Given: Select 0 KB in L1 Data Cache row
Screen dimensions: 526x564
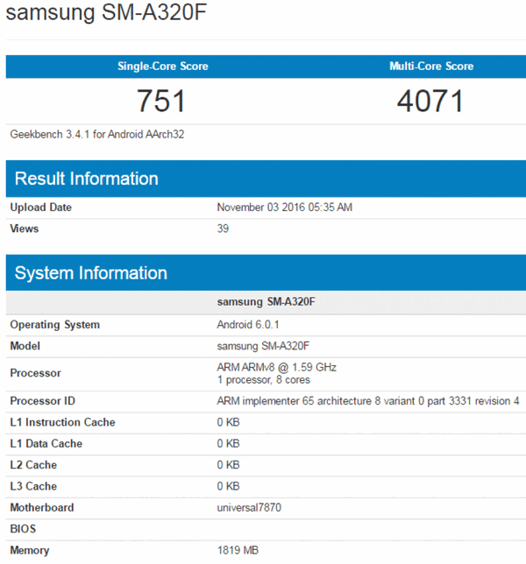Looking at the screenshot, I should pos(228,444).
